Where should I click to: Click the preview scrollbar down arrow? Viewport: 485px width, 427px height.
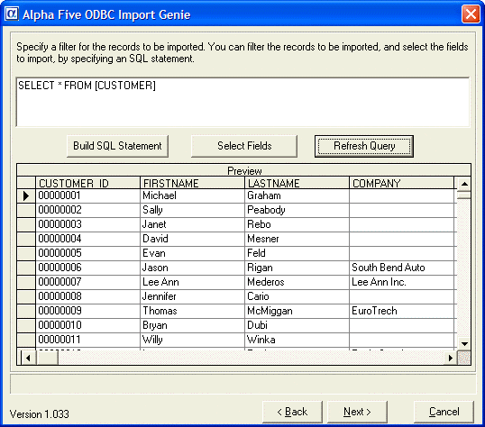click(x=464, y=343)
